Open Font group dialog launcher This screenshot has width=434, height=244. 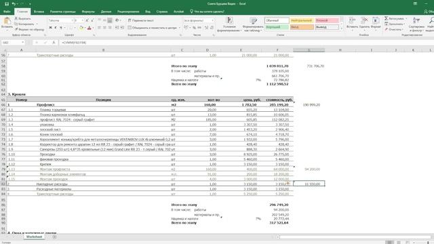click(x=94, y=35)
